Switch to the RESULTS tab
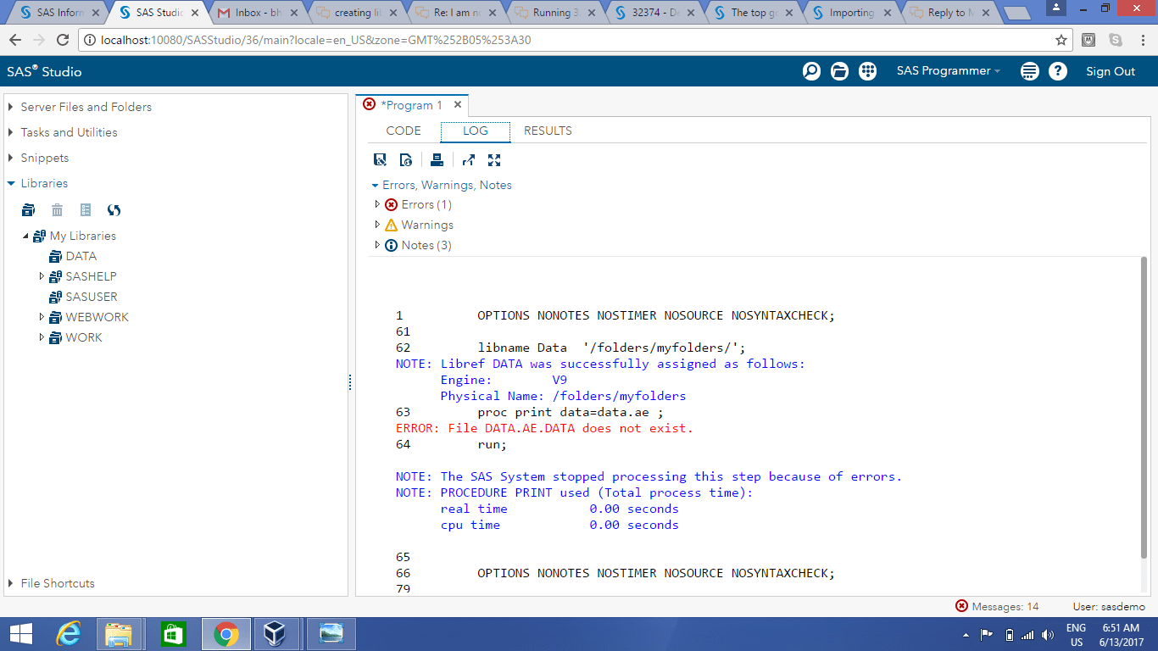 pyautogui.click(x=546, y=131)
